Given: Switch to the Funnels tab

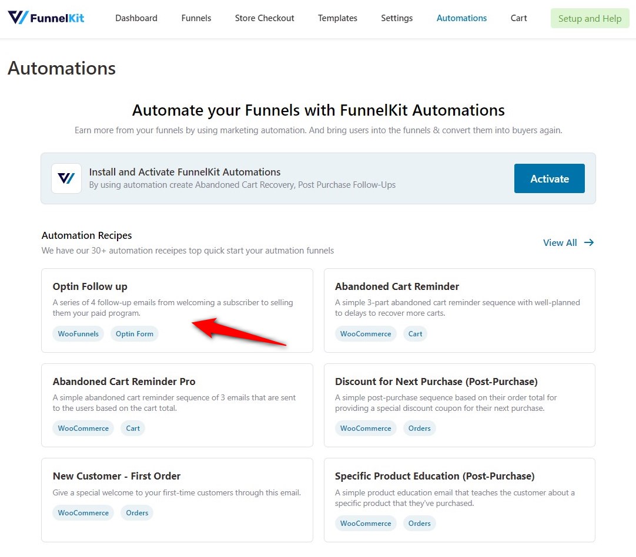Looking at the screenshot, I should coord(196,18).
